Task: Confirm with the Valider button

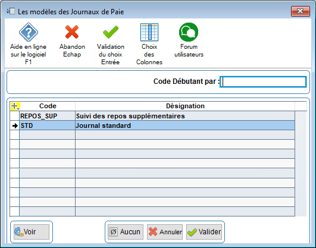Action: tap(204, 232)
